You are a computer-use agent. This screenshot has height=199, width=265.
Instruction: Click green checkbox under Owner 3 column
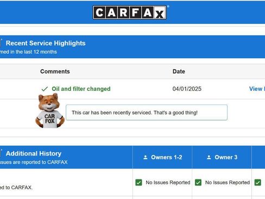198,183
